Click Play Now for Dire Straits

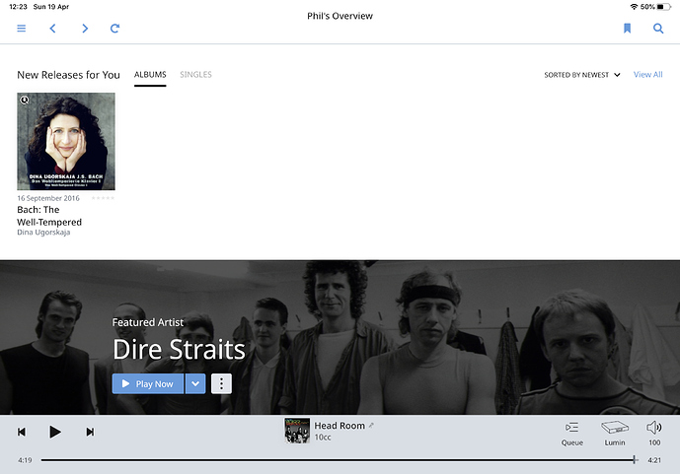coord(148,384)
